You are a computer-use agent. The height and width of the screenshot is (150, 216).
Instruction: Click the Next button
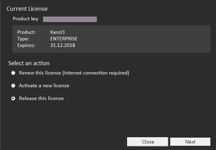coord(190,142)
